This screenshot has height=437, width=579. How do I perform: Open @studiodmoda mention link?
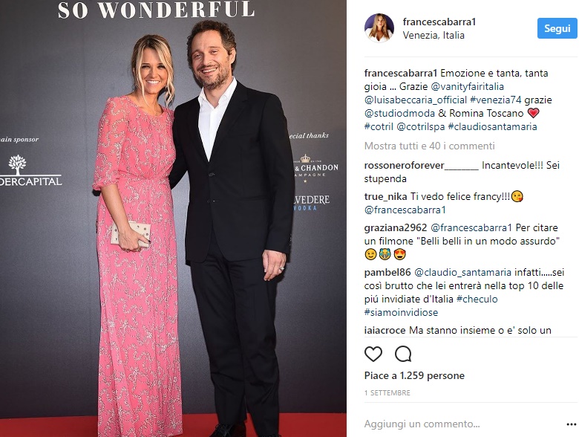pos(399,113)
